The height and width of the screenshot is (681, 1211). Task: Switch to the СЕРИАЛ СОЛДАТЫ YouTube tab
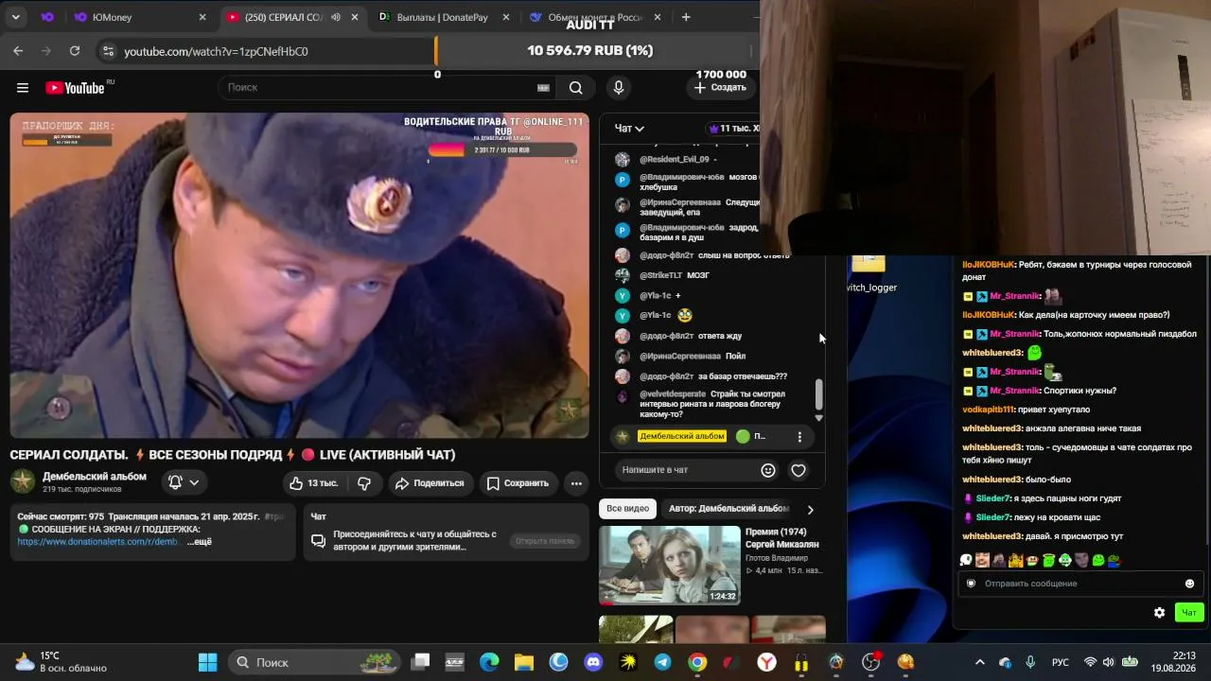point(293,17)
